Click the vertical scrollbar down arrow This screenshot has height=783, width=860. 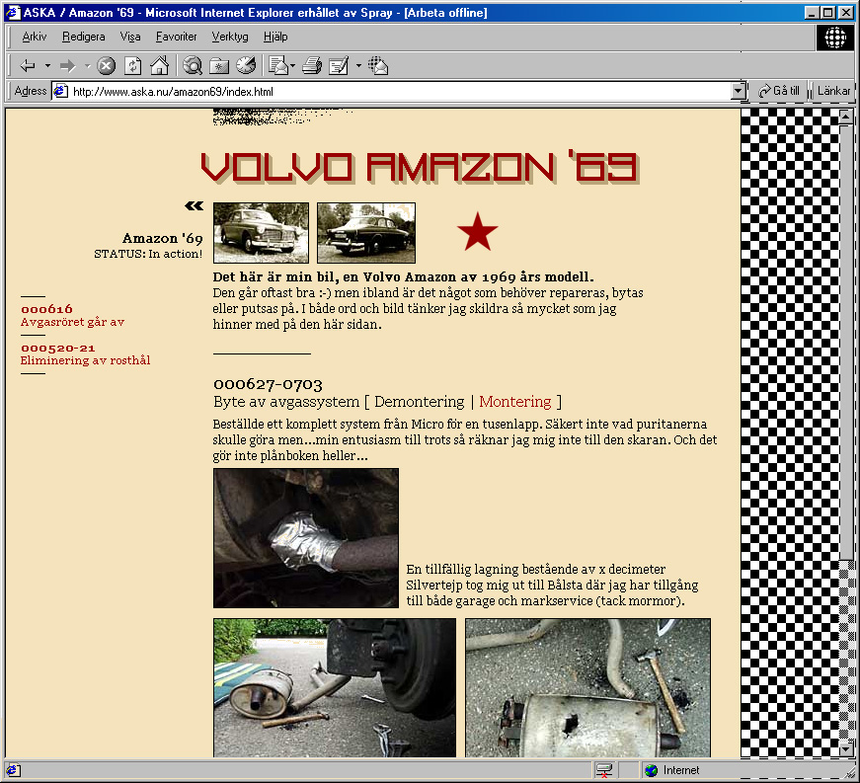pos(845,750)
